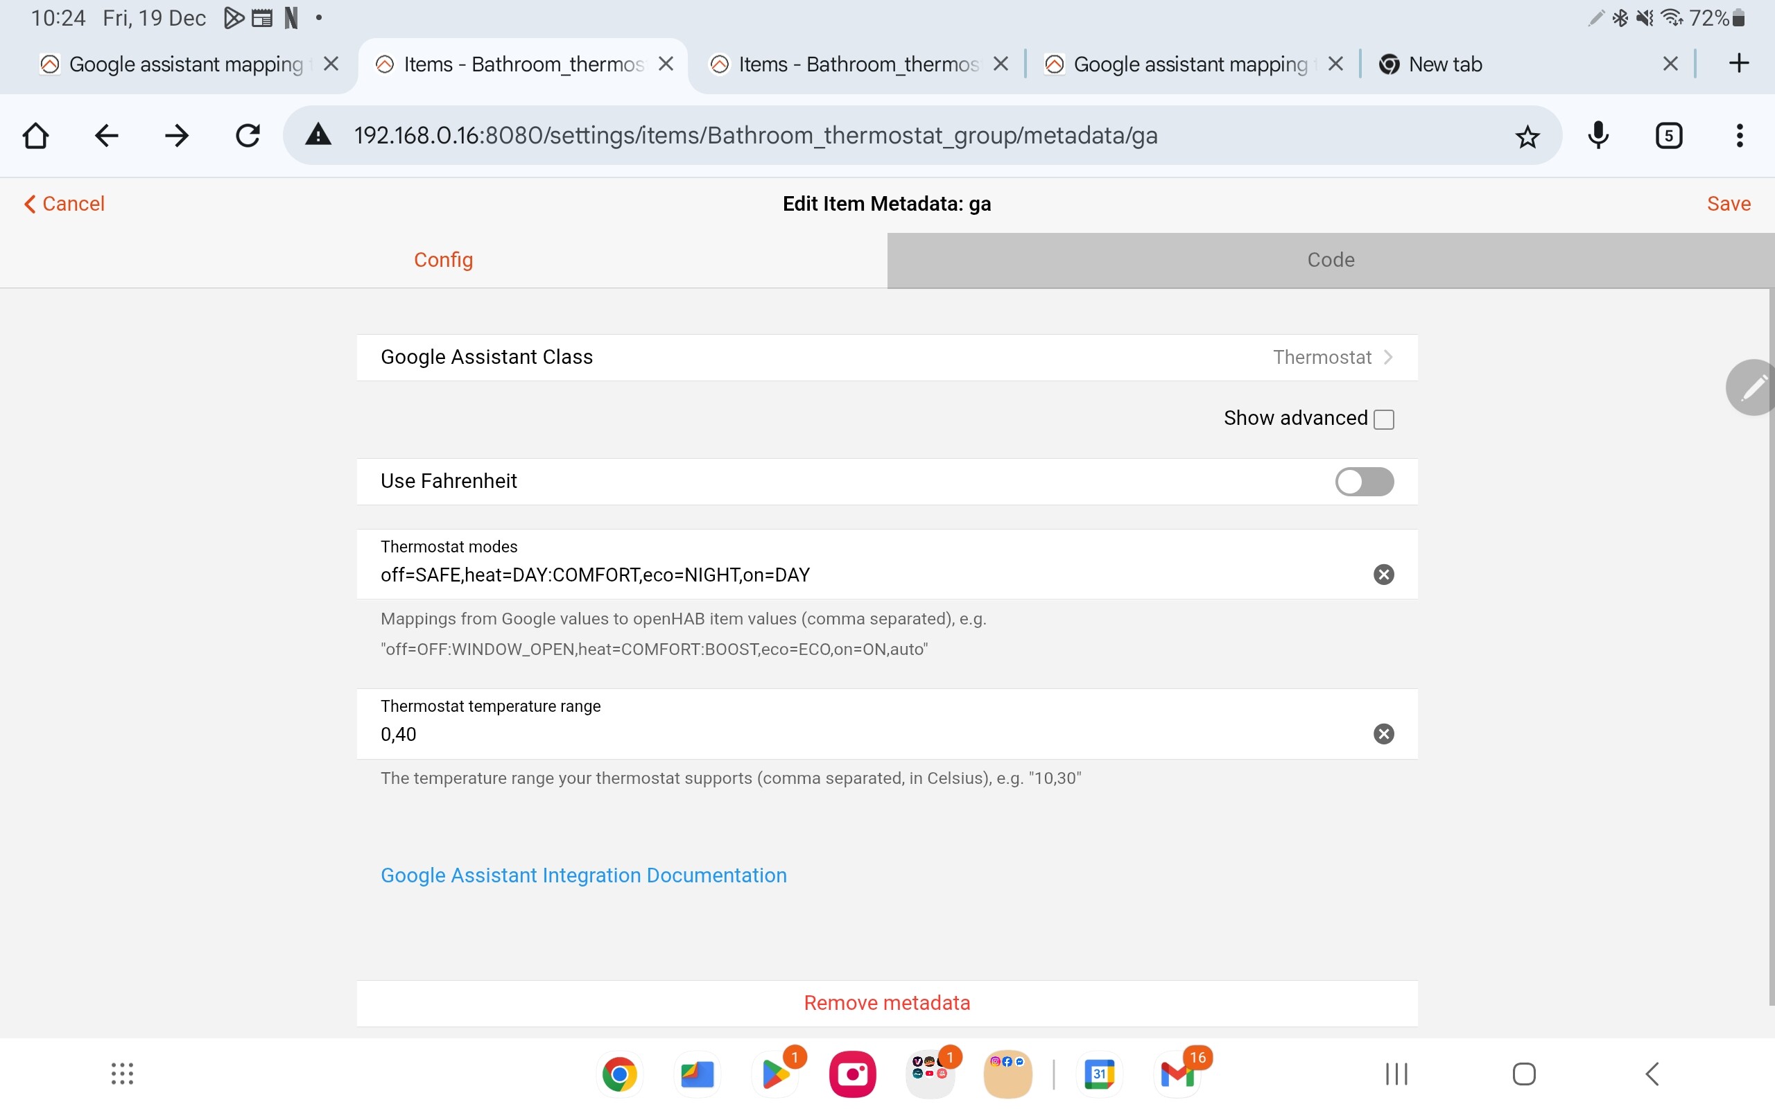Enable the Show advanced checkbox
This screenshot has height=1109, width=1775.
[x=1383, y=419]
